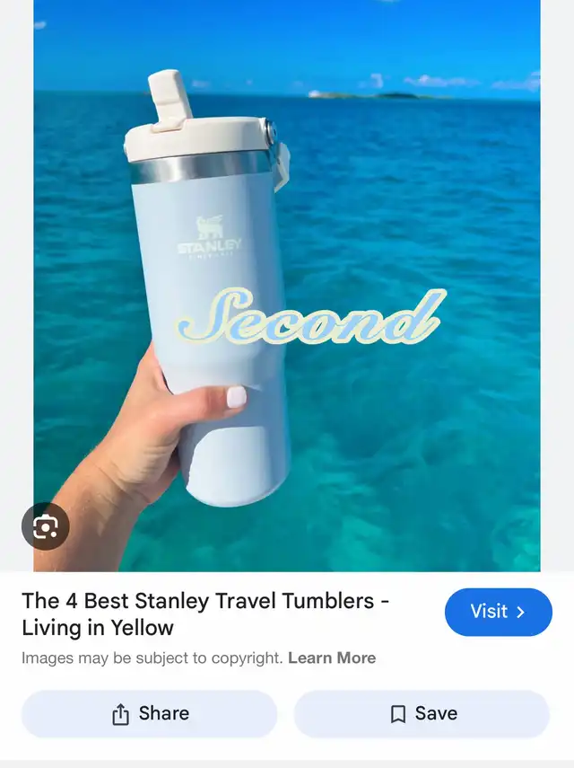This screenshot has height=768, width=574.
Task: Open 'The 4 Best Stanley Travel Tumblers' title
Action: tap(198, 601)
